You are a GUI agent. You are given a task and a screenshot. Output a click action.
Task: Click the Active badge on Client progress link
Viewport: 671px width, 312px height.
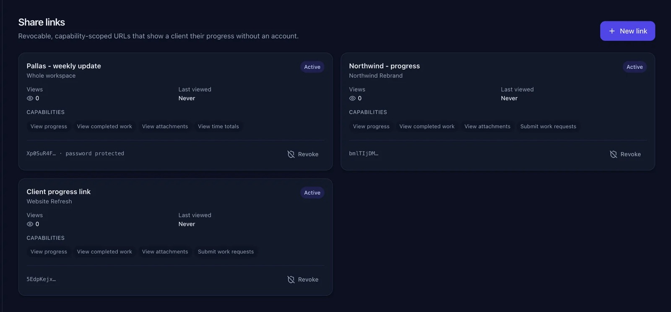(x=312, y=193)
